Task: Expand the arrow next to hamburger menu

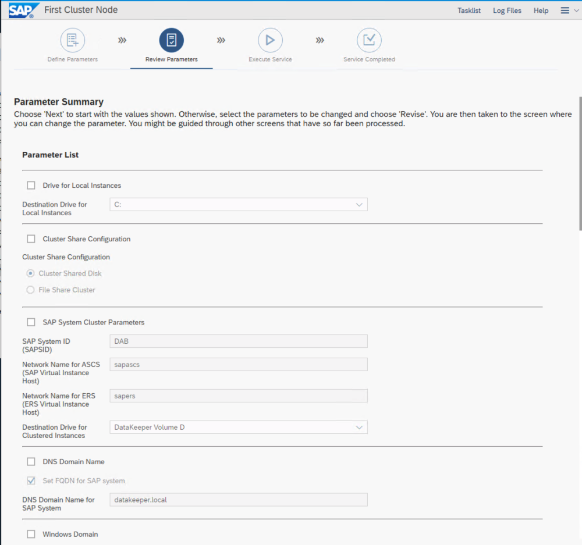Action: coord(576,10)
